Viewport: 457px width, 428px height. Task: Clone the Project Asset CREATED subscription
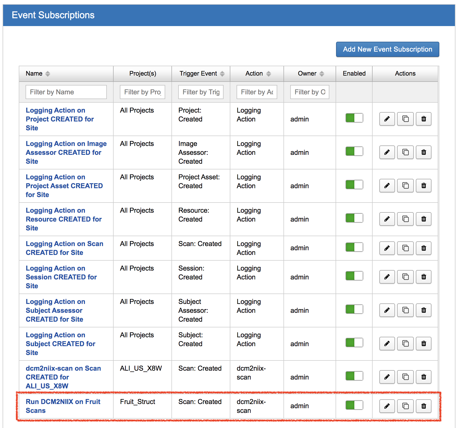[x=405, y=186]
